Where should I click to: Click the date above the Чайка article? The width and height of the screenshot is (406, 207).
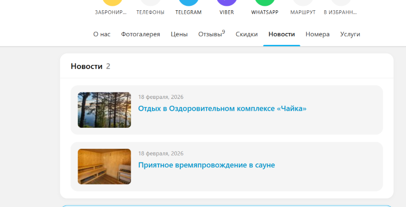pyautogui.click(x=161, y=97)
